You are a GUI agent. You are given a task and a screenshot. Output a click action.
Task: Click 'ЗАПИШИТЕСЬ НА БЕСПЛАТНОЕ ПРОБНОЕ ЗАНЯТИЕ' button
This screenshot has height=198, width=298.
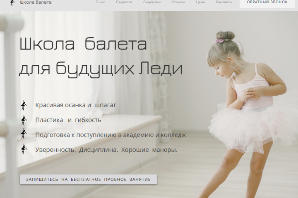[x=89, y=179]
